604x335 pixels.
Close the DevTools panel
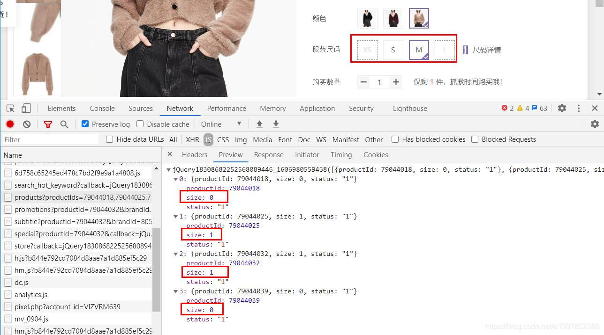coord(595,108)
